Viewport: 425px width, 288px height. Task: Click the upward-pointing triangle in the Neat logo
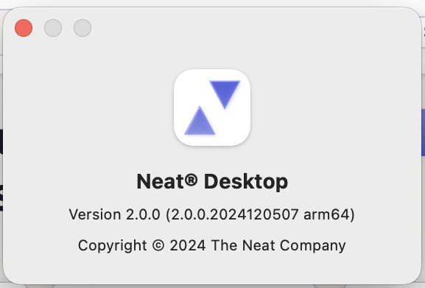point(200,121)
